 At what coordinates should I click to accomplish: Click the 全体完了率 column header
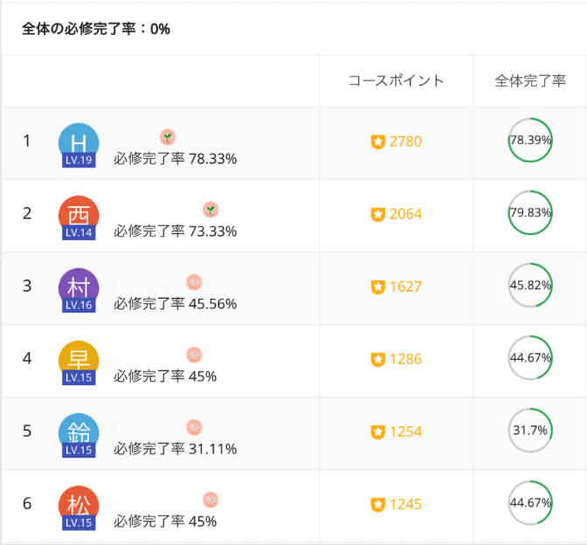[x=530, y=81]
